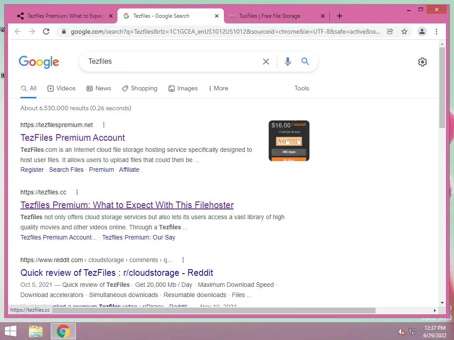Open the Register sitelink
454x340 pixels.
point(32,170)
